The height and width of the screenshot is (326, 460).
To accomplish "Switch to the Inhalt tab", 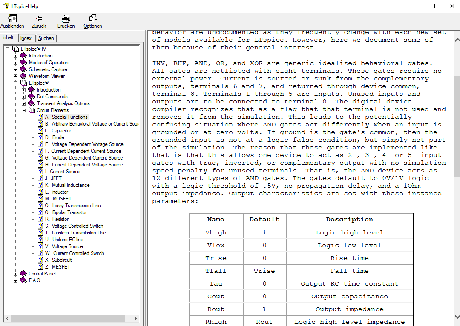I will [8, 37].
